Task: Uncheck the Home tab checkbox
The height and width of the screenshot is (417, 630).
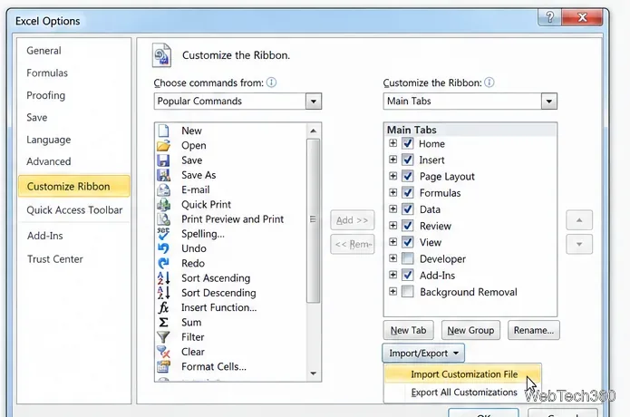Action: (x=407, y=143)
